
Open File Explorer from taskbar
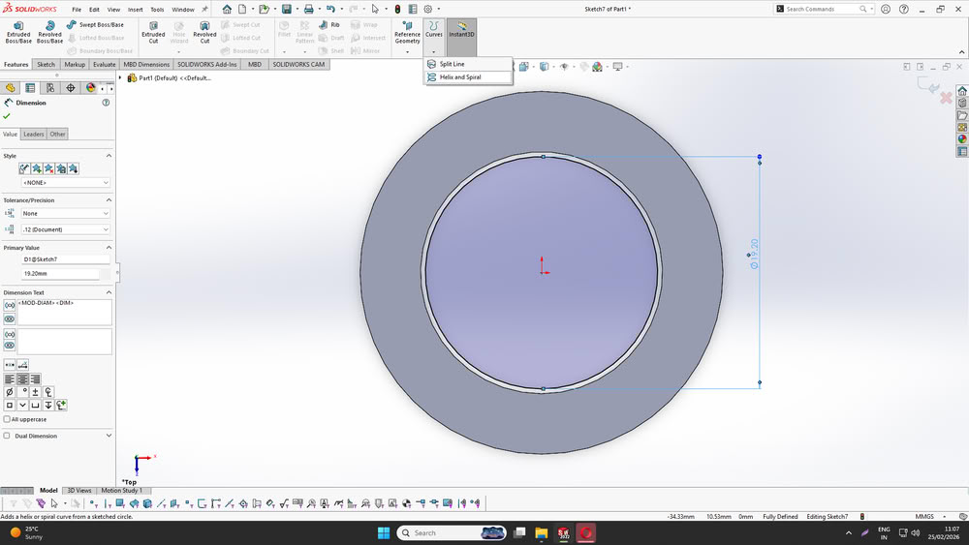coord(541,532)
